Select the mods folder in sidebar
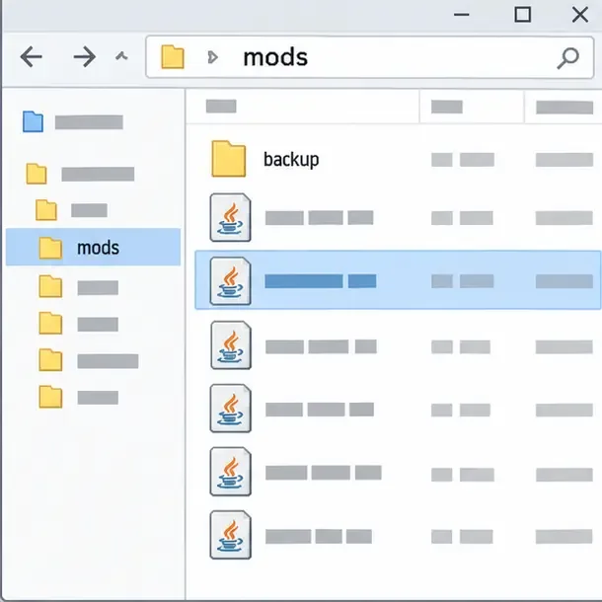The height and width of the screenshot is (602, 602). (x=94, y=247)
